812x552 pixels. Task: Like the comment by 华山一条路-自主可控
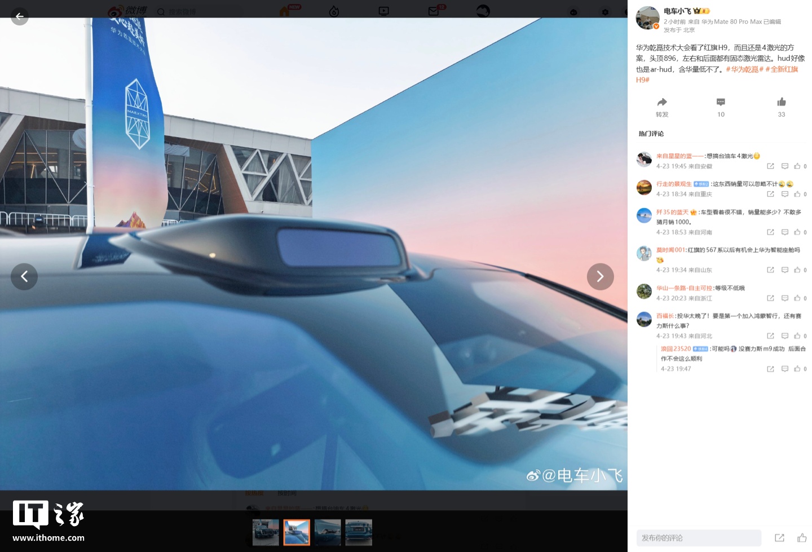pyautogui.click(x=797, y=298)
